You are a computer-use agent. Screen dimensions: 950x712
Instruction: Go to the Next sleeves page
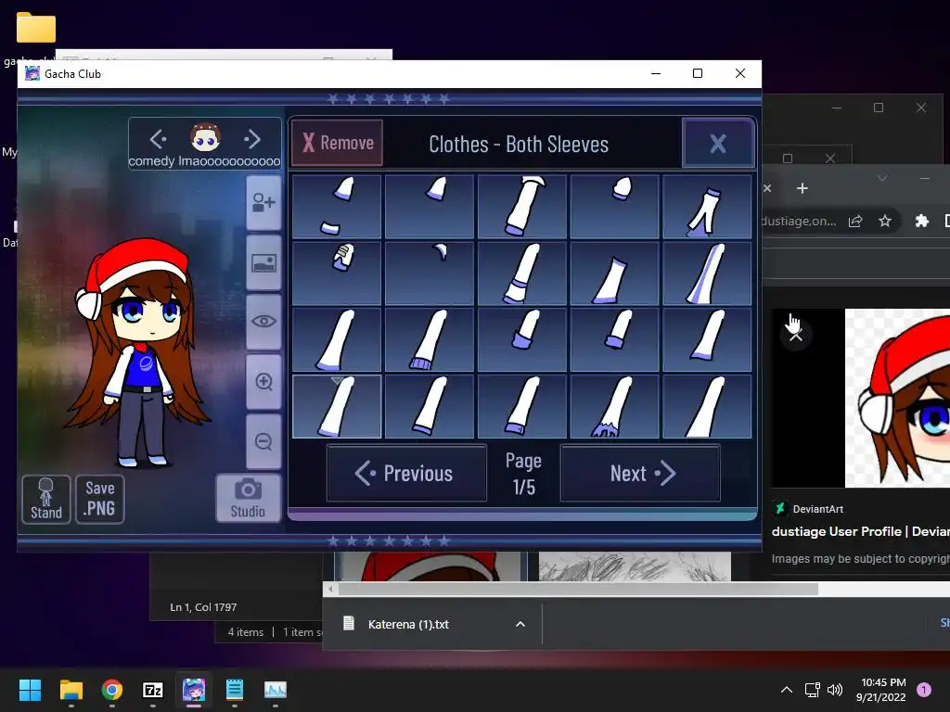(640, 473)
